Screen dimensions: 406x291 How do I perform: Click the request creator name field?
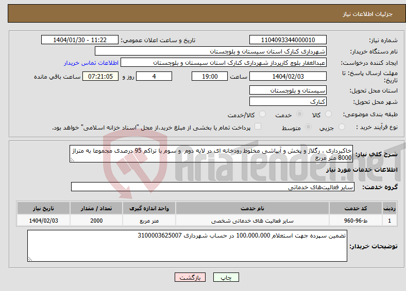224,63
